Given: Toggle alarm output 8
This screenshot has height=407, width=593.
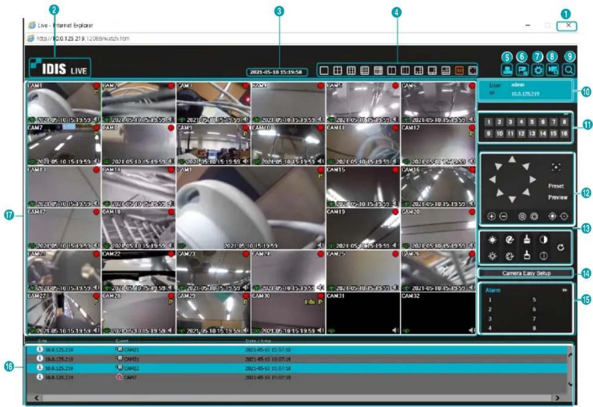Looking at the screenshot, I should click(535, 328).
